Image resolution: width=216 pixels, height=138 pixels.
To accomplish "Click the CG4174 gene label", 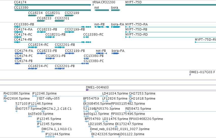I will pyautogui.click(x=20, y=2).
